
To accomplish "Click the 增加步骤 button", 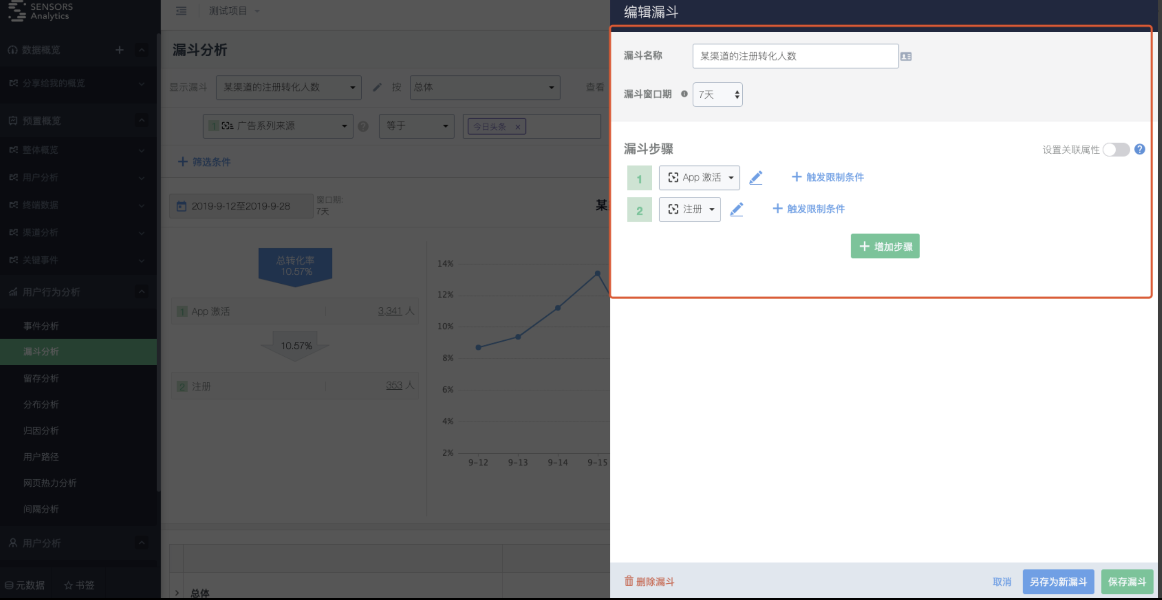I will pyautogui.click(x=885, y=246).
